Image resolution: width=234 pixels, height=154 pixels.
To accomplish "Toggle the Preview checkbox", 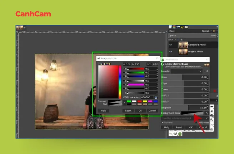I will 162,122.
